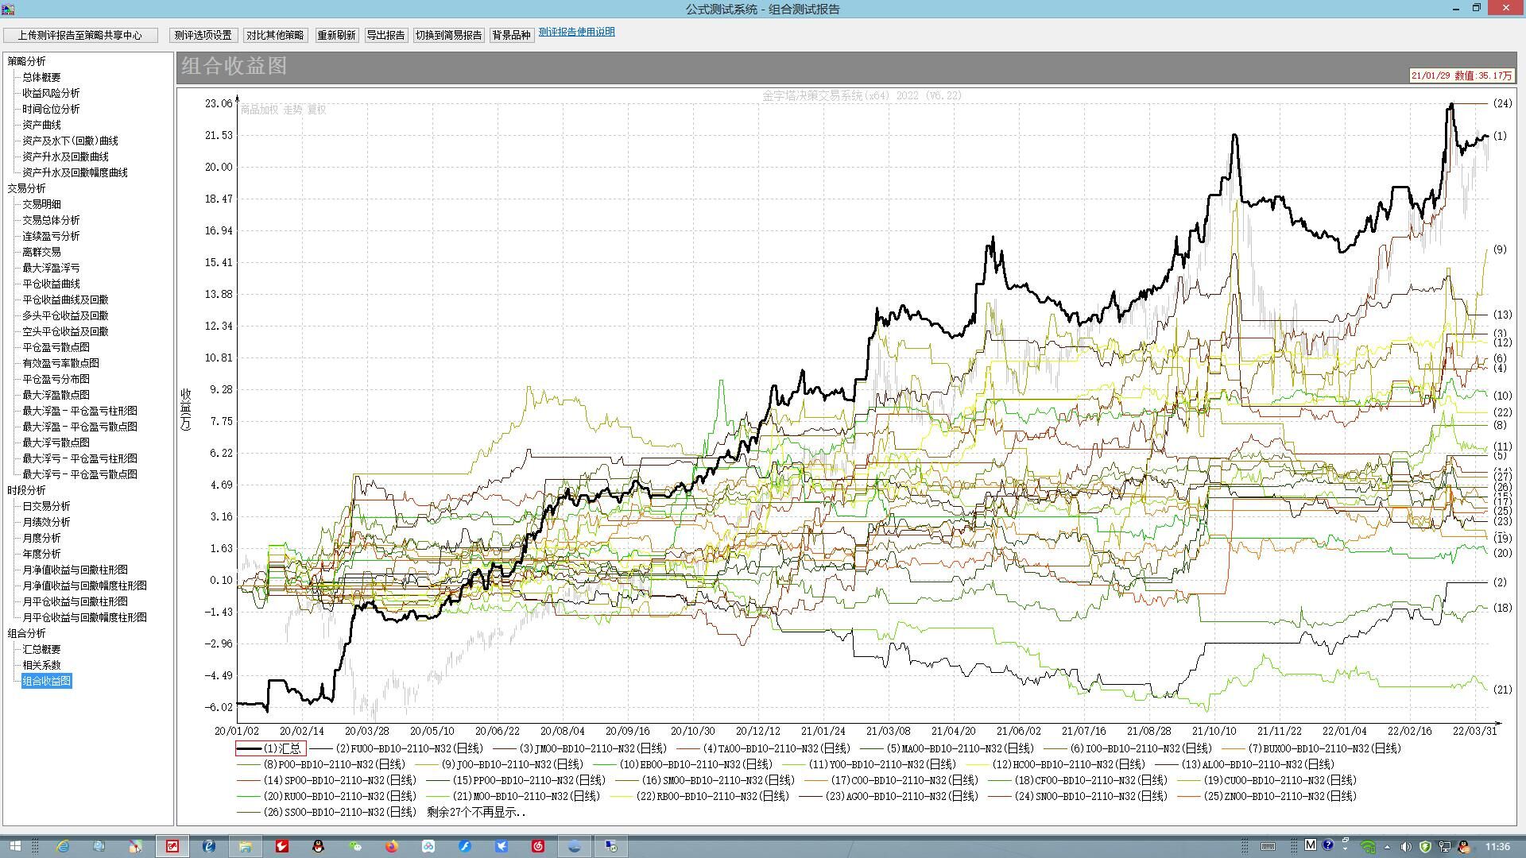The width and height of the screenshot is (1526, 858).
Task: Open 最大浮亏散点图
Action: pos(56,443)
